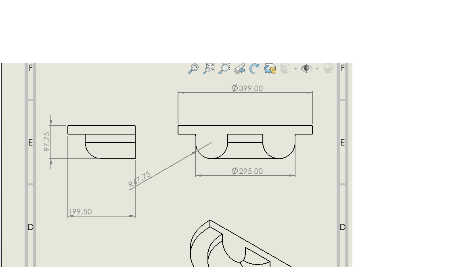The width and height of the screenshot is (465, 267).
Task: Click the 199,50 width dimension
Action: [80, 212]
